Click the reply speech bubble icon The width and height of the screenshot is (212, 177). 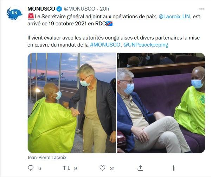[31, 168]
